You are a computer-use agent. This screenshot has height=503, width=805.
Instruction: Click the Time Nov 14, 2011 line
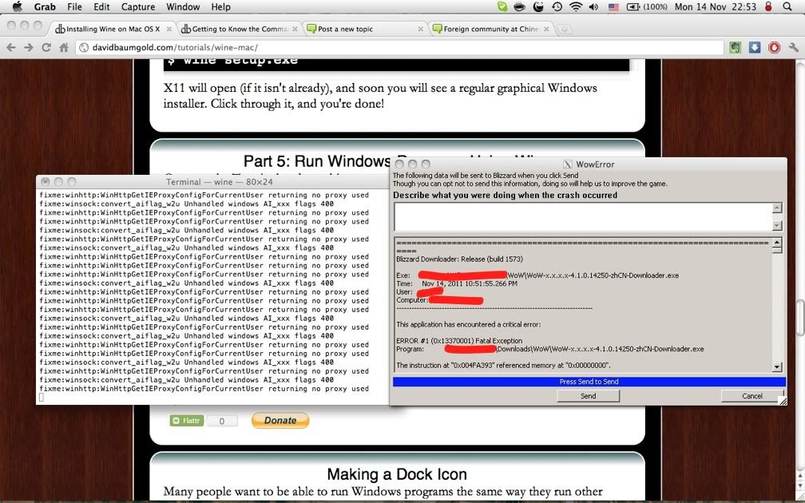[457, 283]
